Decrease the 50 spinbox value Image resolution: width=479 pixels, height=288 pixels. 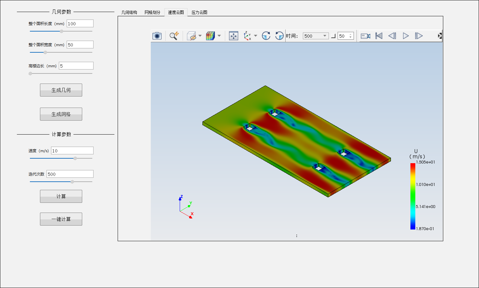351,38
